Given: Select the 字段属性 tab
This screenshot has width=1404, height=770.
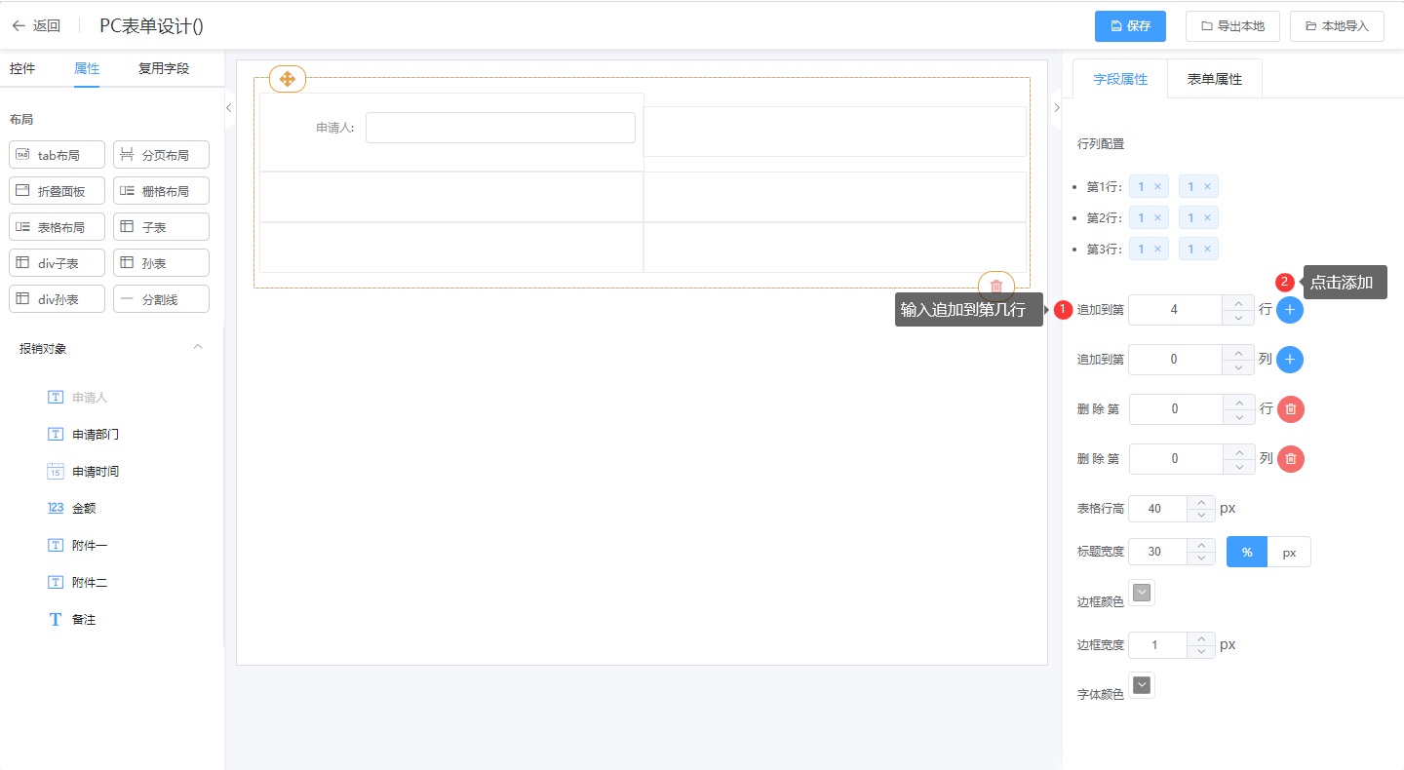Looking at the screenshot, I should click(1120, 79).
